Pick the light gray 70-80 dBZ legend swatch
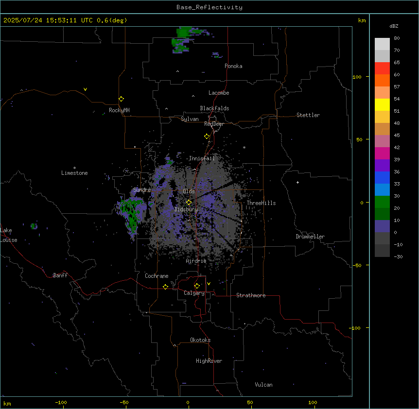This screenshot has height=409, width=419. [x=382, y=44]
